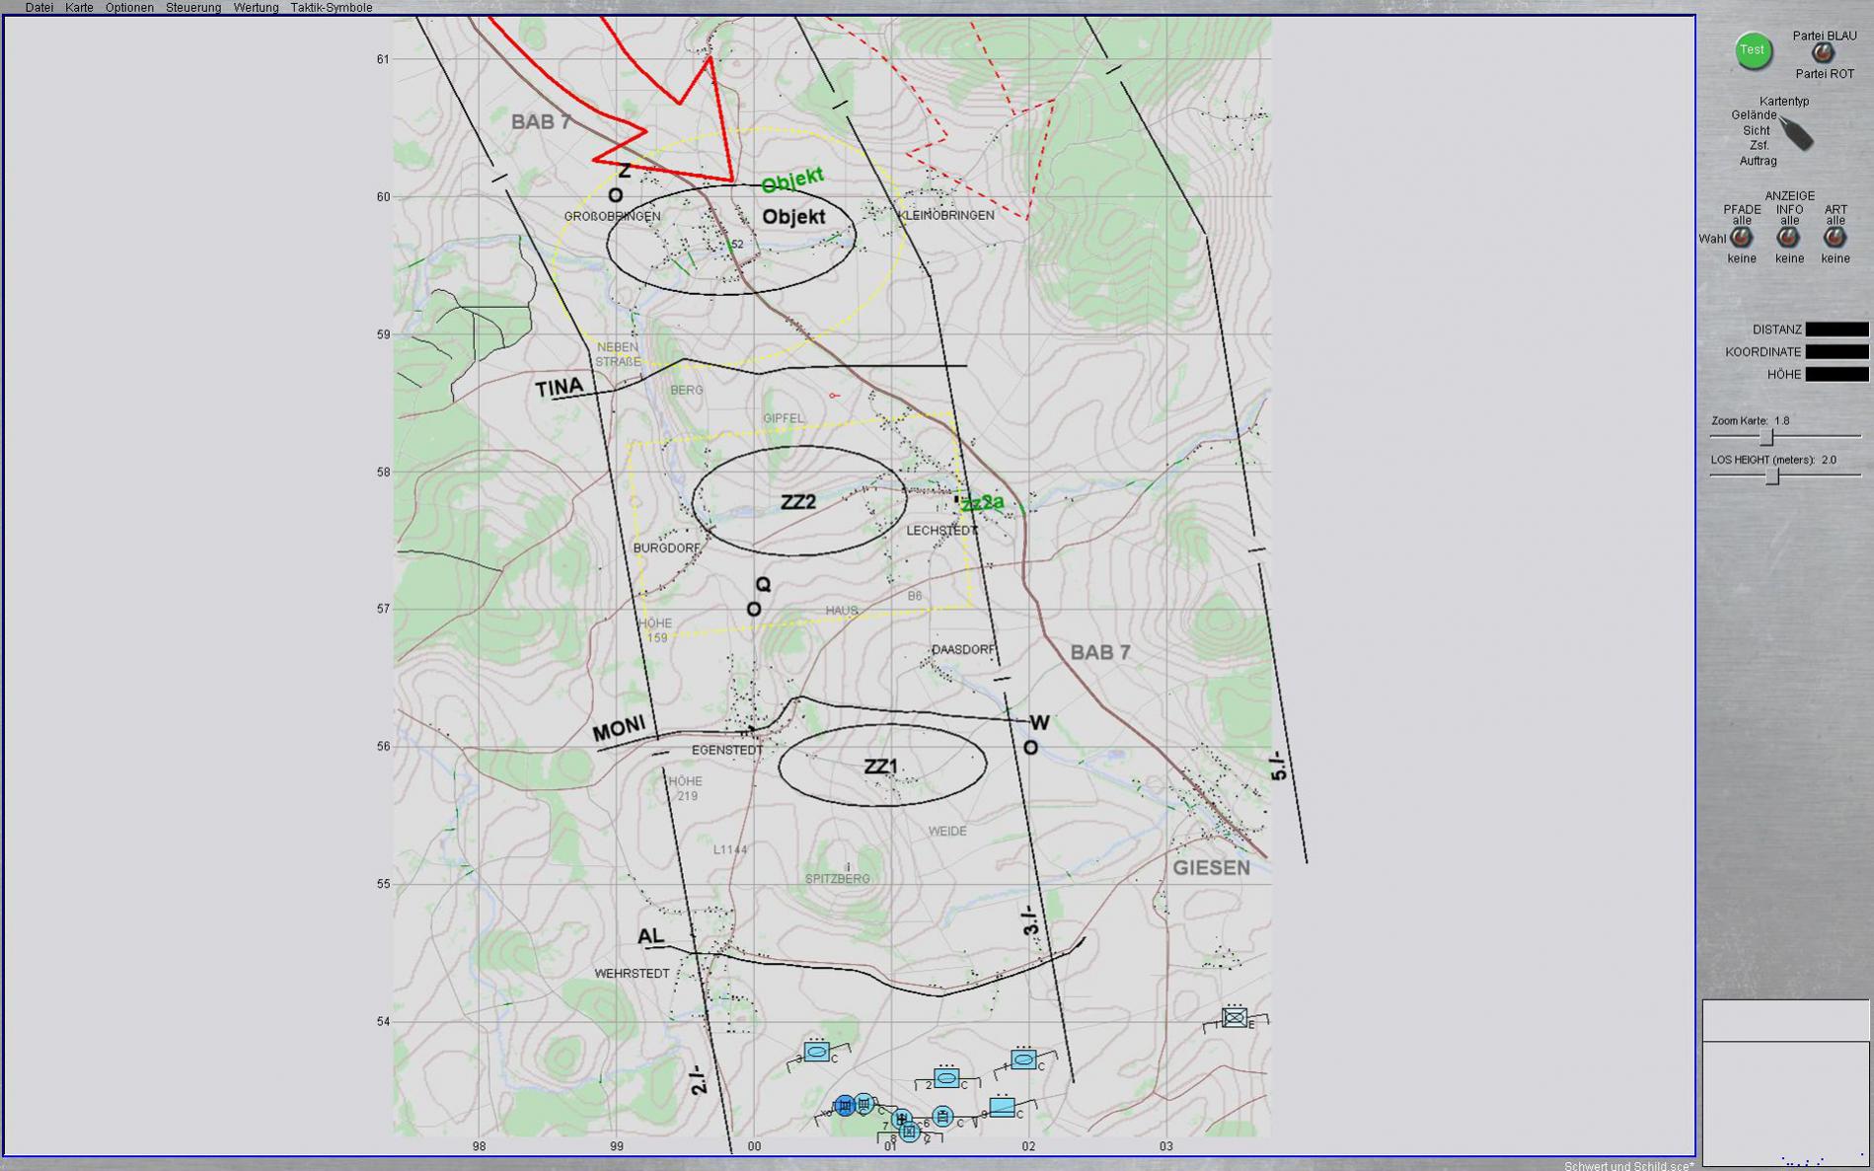Screen dimensions: 1874x1171
Task: Click unit 9 light blue rectangle symbol
Action: click(1002, 1108)
